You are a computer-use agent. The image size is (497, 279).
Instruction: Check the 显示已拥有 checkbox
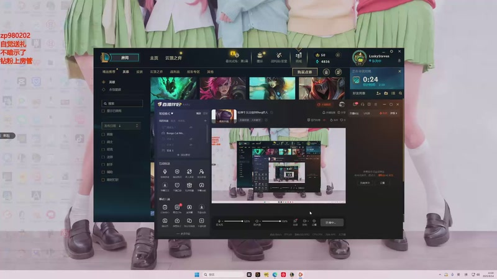pyautogui.click(x=103, y=111)
